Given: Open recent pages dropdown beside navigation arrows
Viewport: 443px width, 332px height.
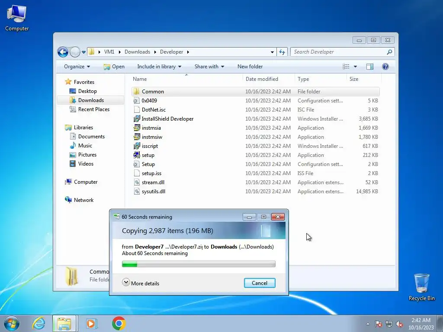Looking at the screenshot, I should pos(83,52).
